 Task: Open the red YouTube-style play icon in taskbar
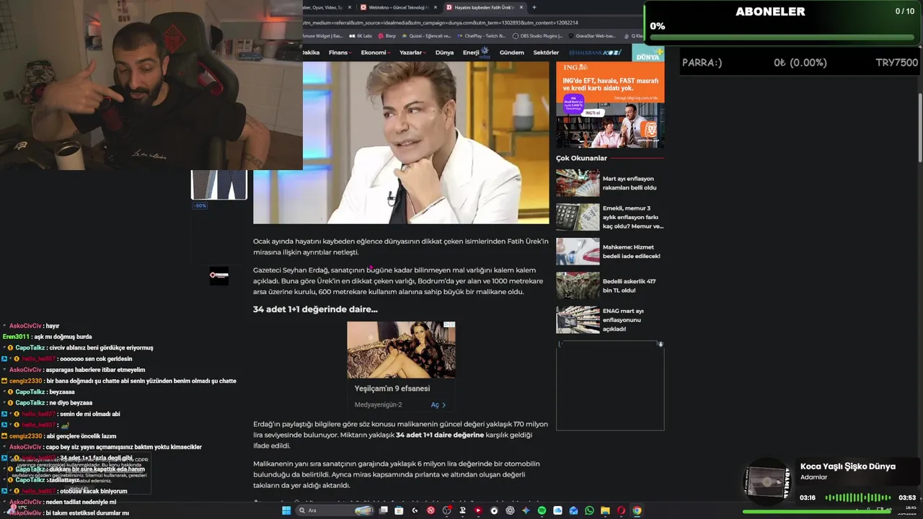[x=478, y=510]
